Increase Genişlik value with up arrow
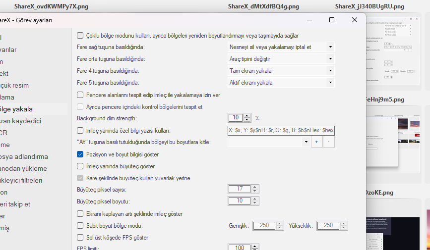Image resolution: width=430 pixels, height=250 pixels. (x=280, y=223)
